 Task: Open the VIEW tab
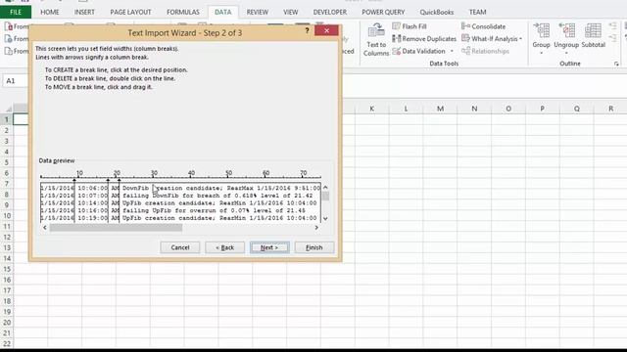click(x=291, y=12)
